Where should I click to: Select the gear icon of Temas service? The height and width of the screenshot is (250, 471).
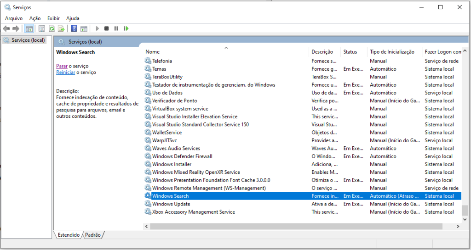point(148,69)
